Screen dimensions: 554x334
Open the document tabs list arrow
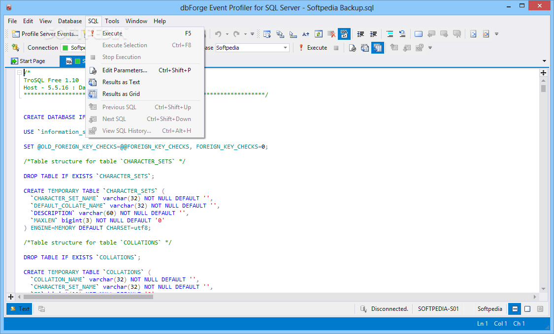tap(544, 61)
